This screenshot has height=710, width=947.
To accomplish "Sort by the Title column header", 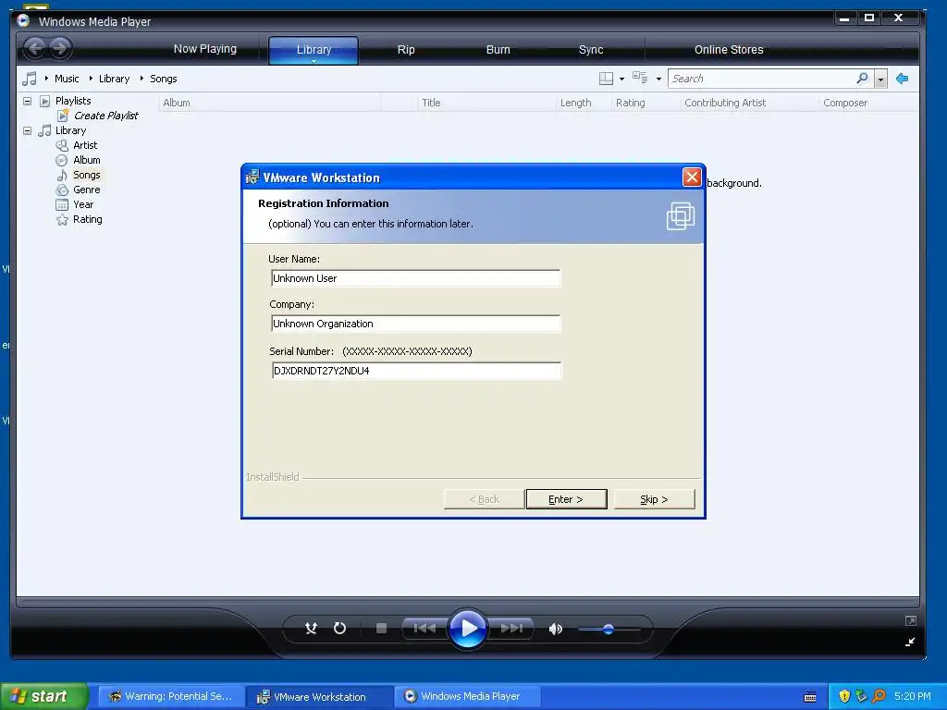I will coord(486,103).
